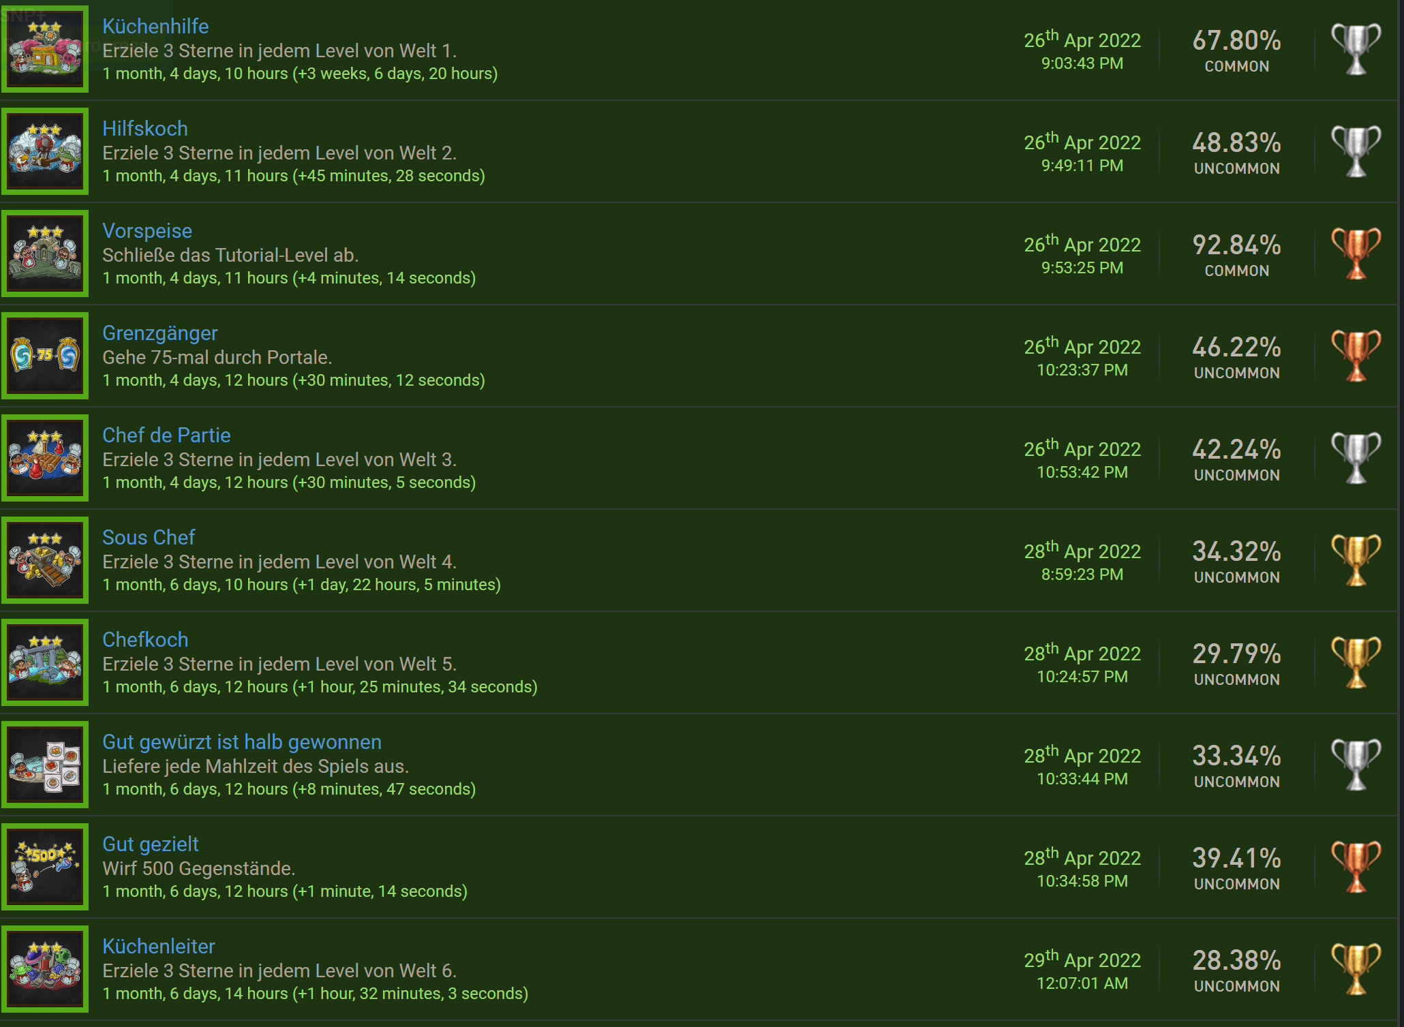Click the Küchenleiter Welt 6 trophy image
This screenshot has height=1027, width=1404.
[x=45, y=969]
